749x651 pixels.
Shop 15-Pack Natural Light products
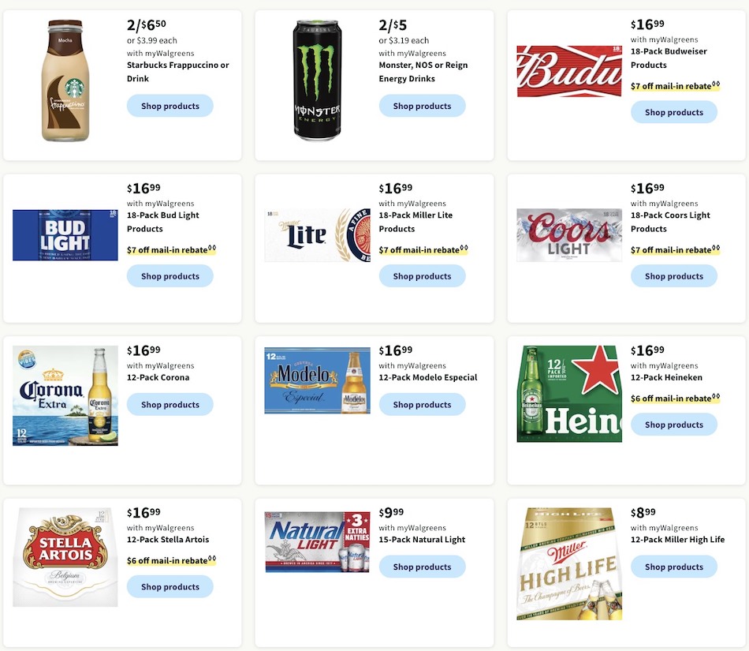[422, 567]
